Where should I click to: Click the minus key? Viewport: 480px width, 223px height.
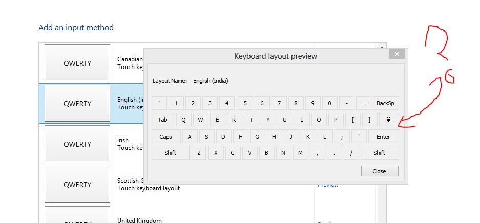347,103
